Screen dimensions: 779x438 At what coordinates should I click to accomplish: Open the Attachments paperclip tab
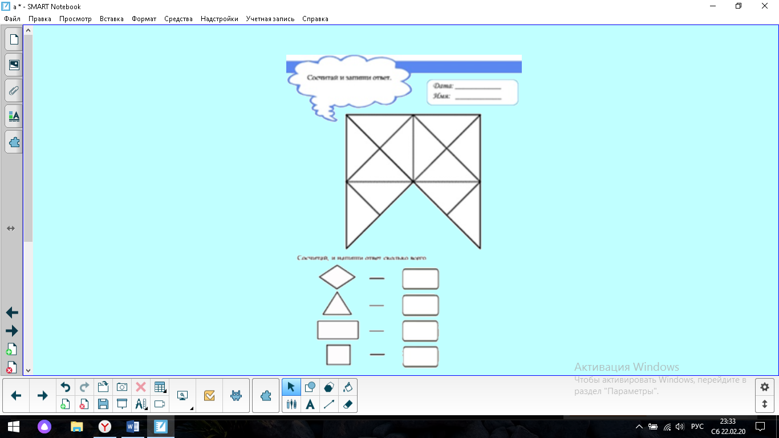pos(14,91)
